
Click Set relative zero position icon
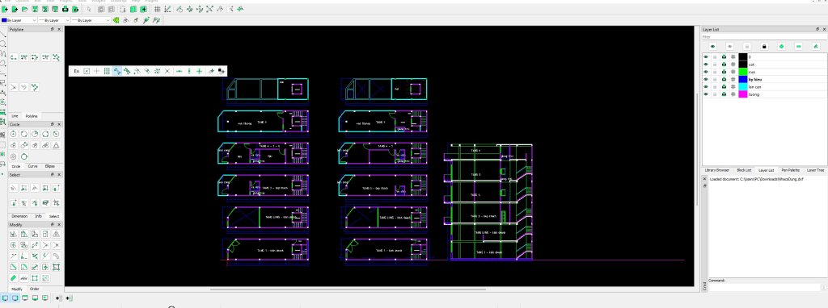click(211, 71)
